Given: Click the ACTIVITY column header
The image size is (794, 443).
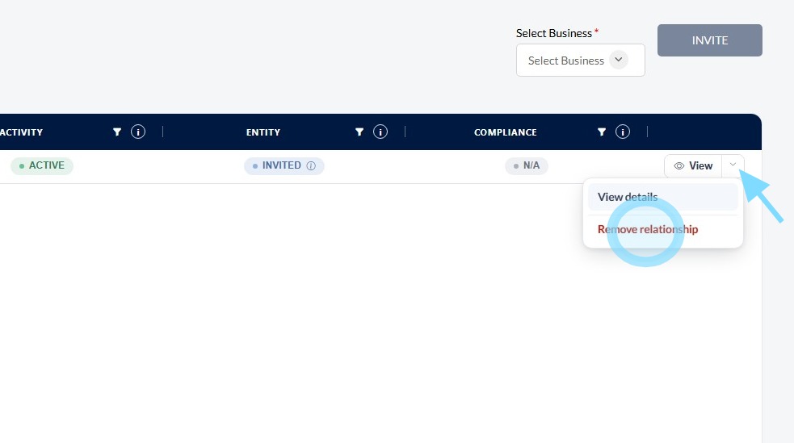Looking at the screenshot, I should 21,132.
